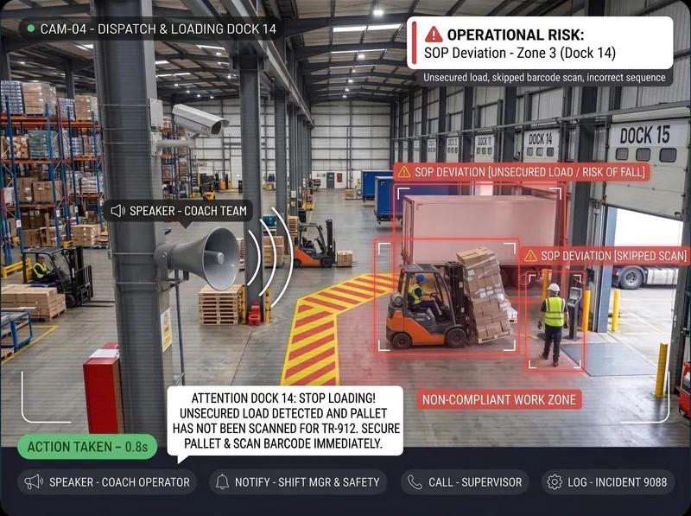Click the Dock 14 door sign

pos(541,140)
